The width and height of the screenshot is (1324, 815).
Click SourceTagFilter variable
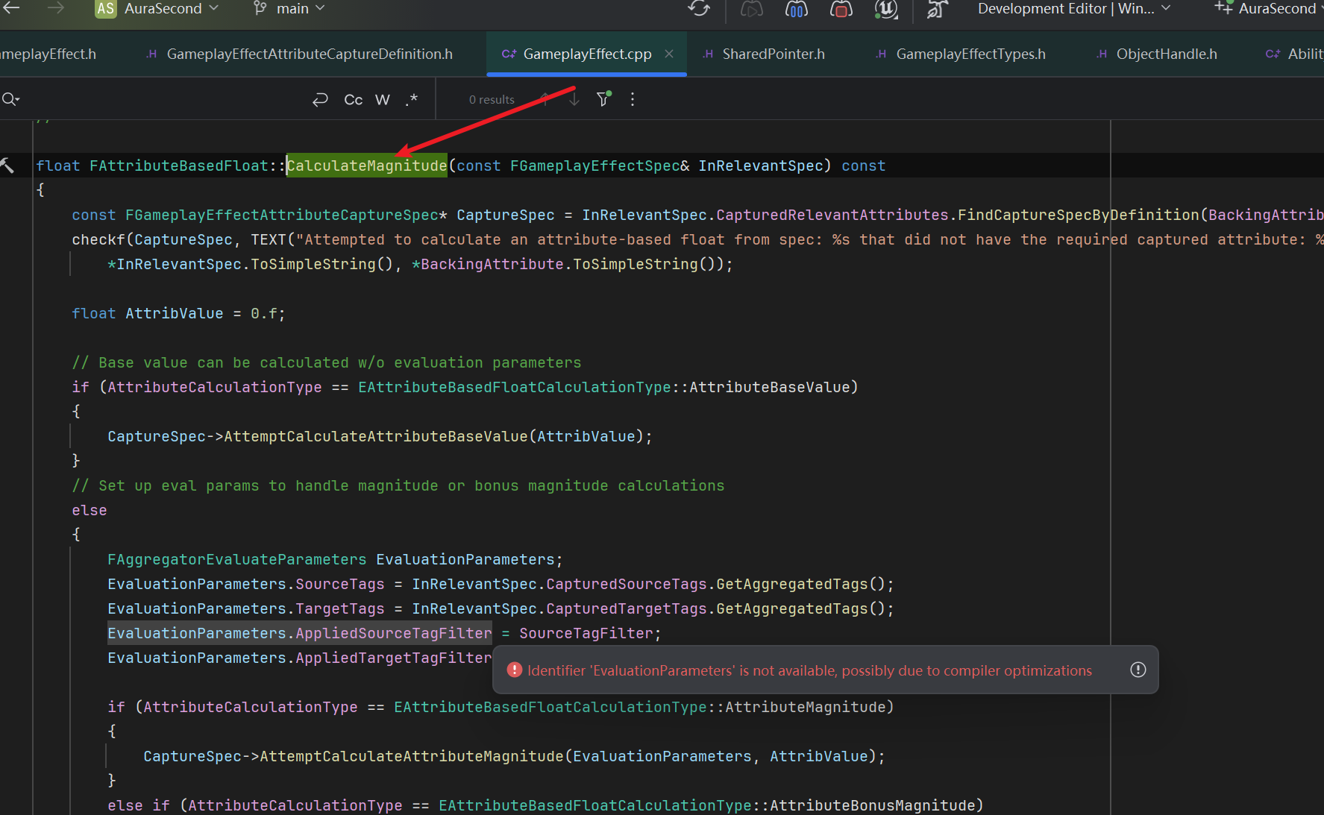point(586,633)
